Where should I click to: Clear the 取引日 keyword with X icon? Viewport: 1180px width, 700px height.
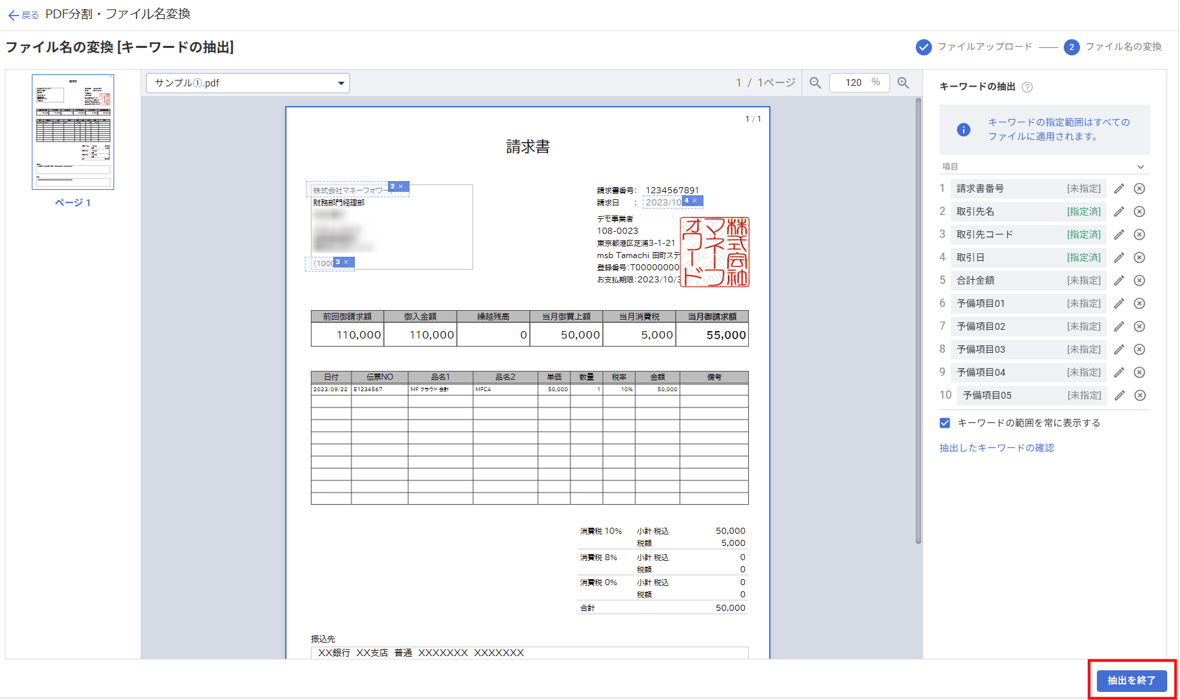pyautogui.click(x=1139, y=257)
